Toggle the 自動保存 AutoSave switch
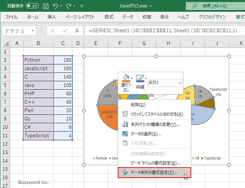 pyautogui.click(x=32, y=6)
